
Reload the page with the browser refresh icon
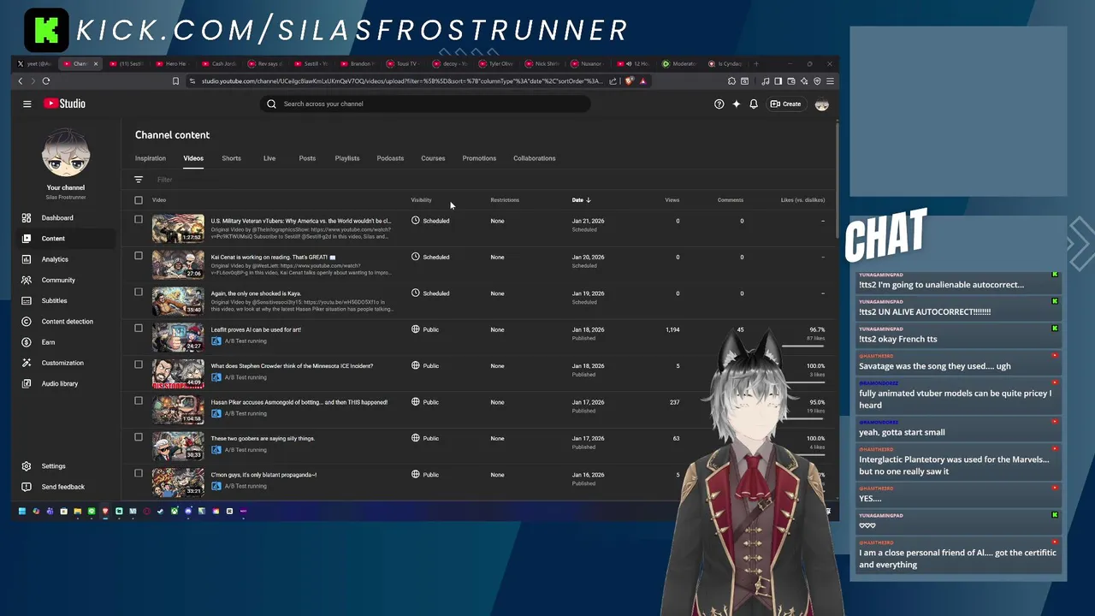(46, 81)
